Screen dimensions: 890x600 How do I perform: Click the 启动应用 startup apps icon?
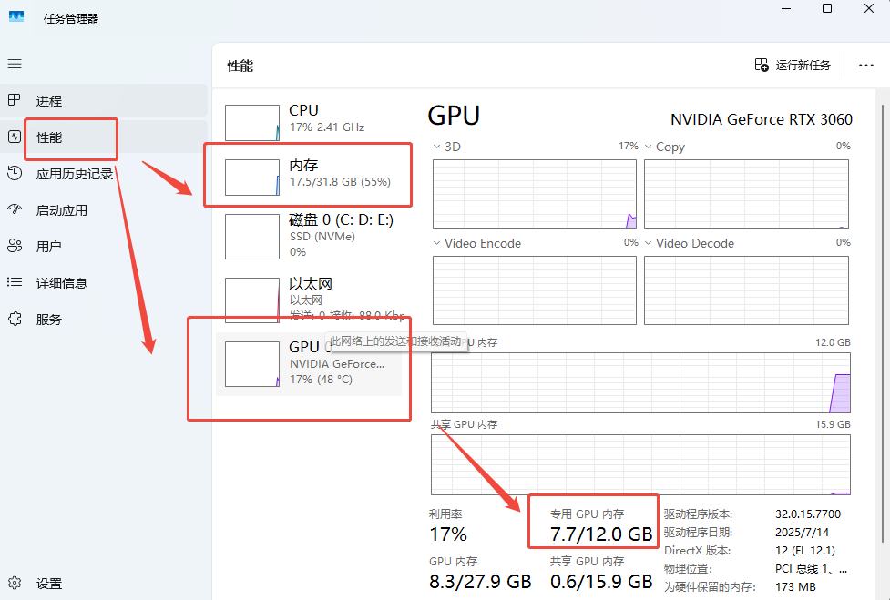(15, 210)
